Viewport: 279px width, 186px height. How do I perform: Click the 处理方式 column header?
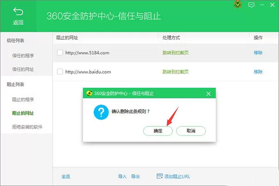[x=171, y=38]
